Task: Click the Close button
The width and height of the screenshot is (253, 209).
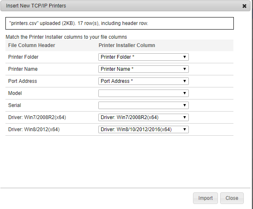Action: point(232,198)
